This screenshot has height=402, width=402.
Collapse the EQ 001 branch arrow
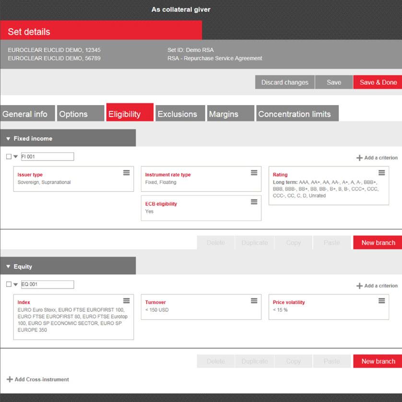[15, 284]
